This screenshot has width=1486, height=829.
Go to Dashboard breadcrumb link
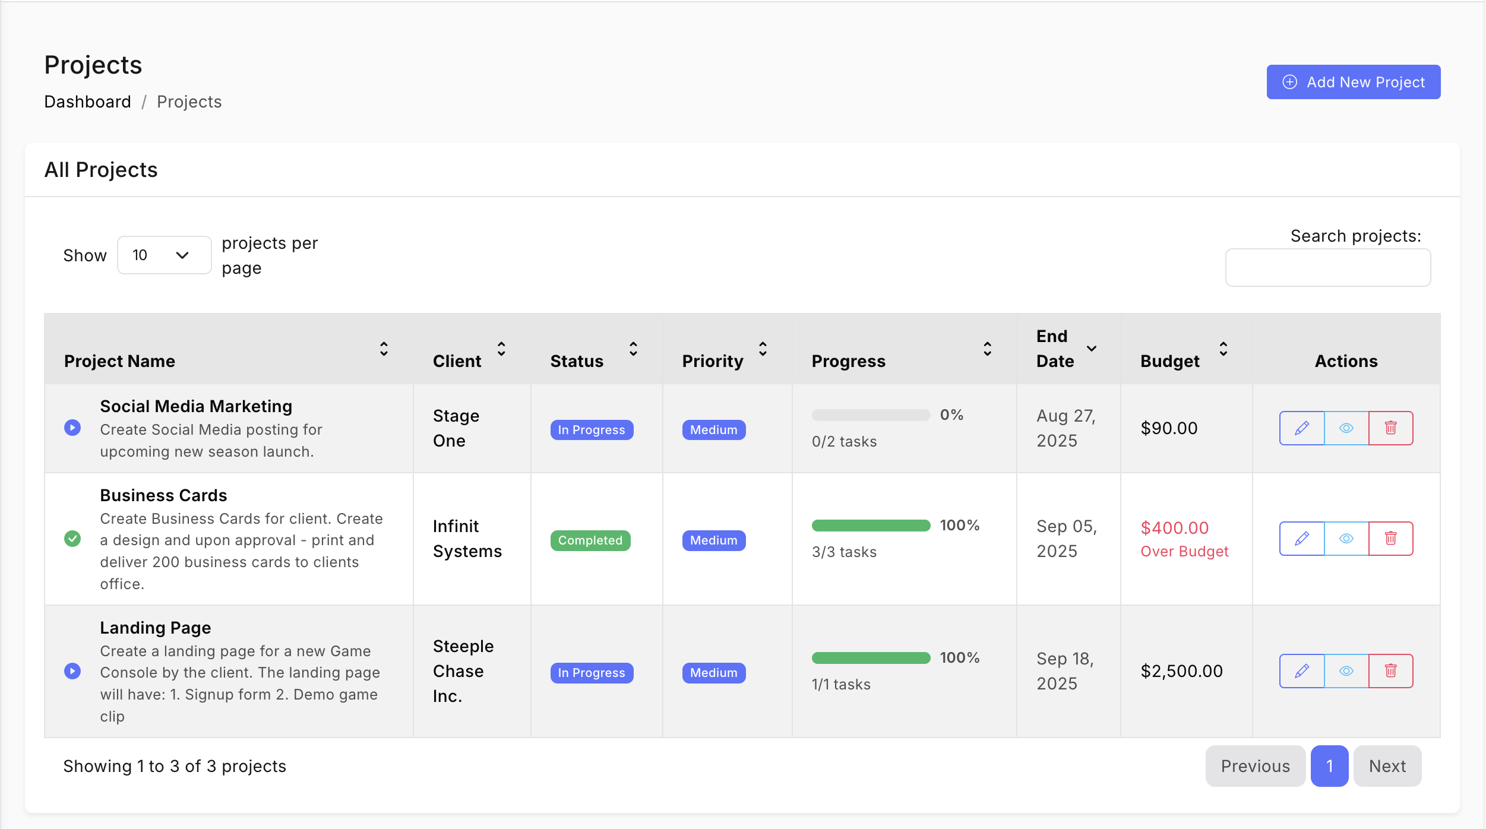tap(87, 102)
